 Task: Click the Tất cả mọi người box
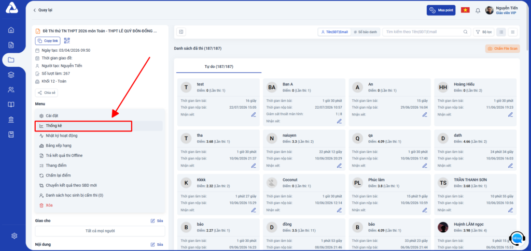(100, 231)
